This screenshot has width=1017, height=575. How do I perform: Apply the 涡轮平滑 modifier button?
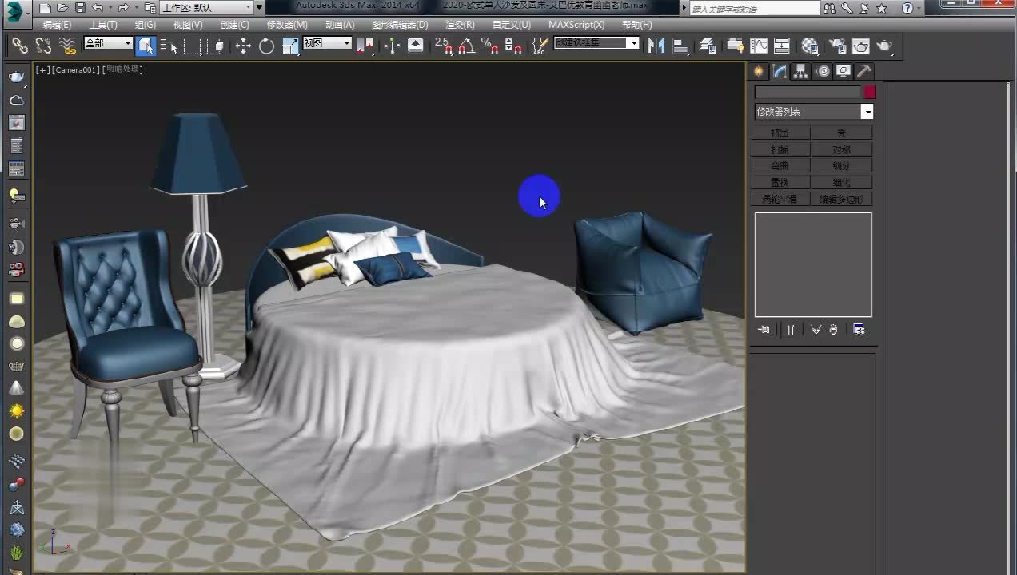click(x=779, y=198)
